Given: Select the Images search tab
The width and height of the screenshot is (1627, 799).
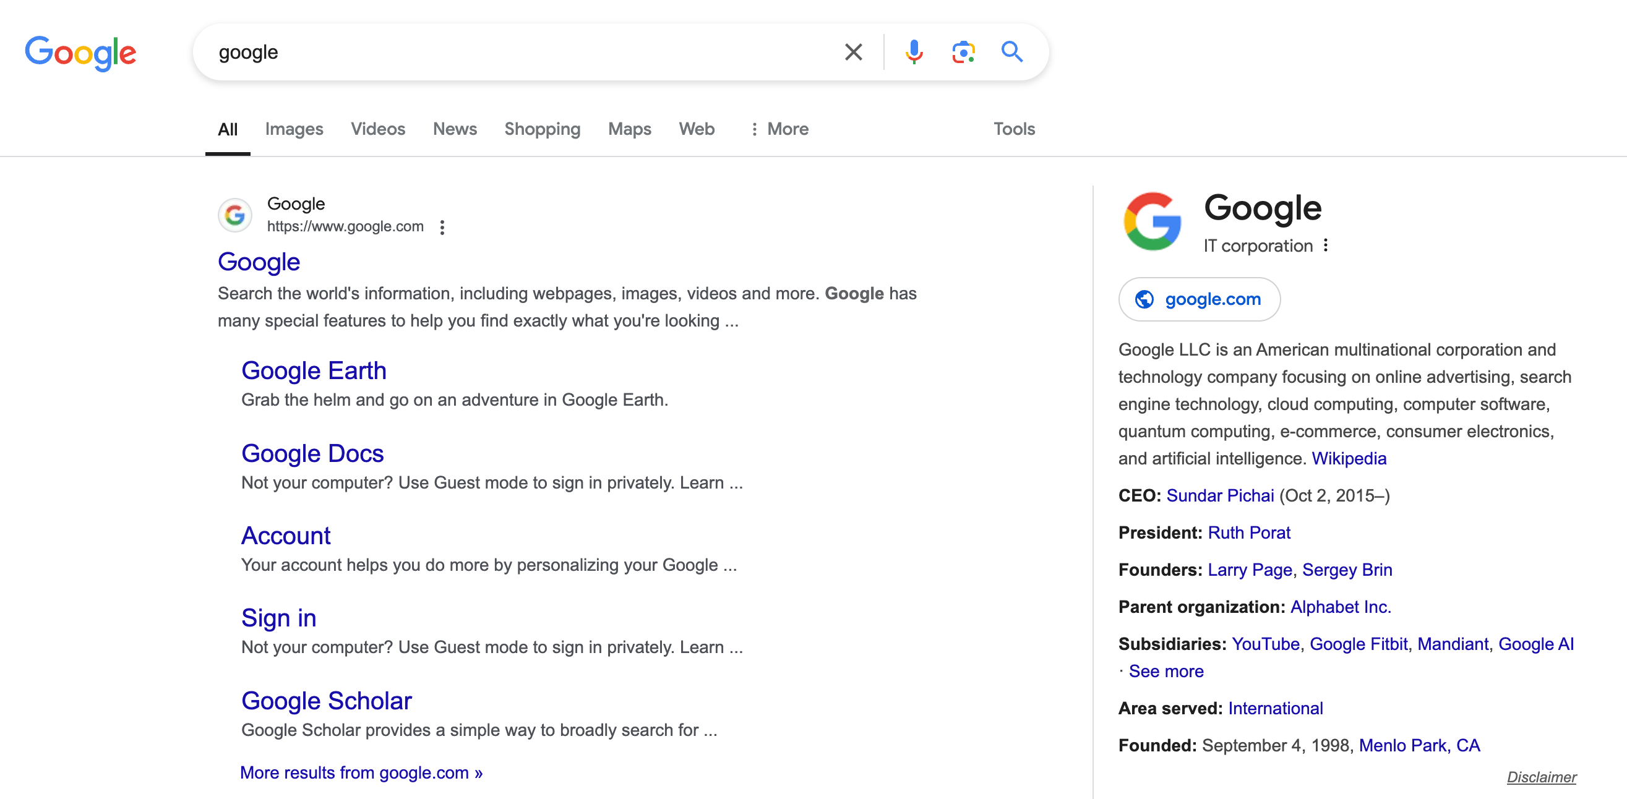Looking at the screenshot, I should point(294,129).
